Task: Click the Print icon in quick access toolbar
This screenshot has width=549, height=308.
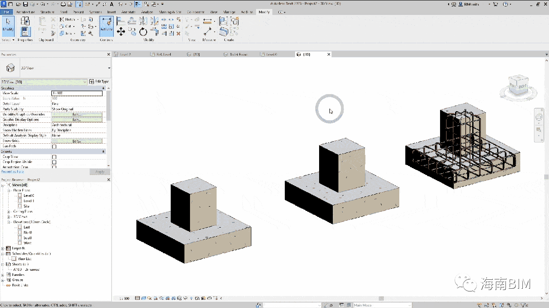Action: (x=63, y=4)
